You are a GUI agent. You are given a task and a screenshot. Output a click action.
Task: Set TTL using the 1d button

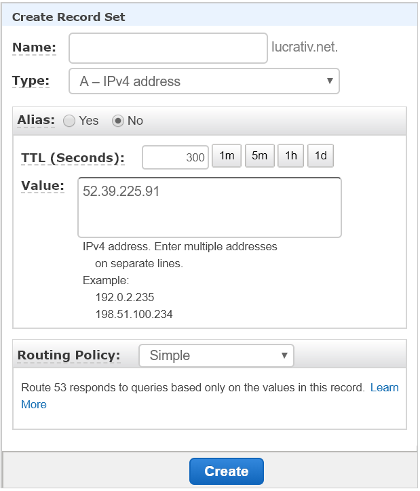(320, 155)
